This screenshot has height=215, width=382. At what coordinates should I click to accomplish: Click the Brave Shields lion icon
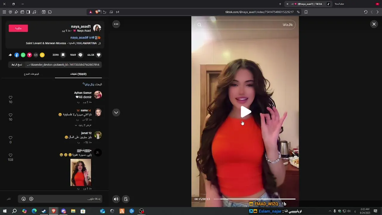[x=97, y=12]
